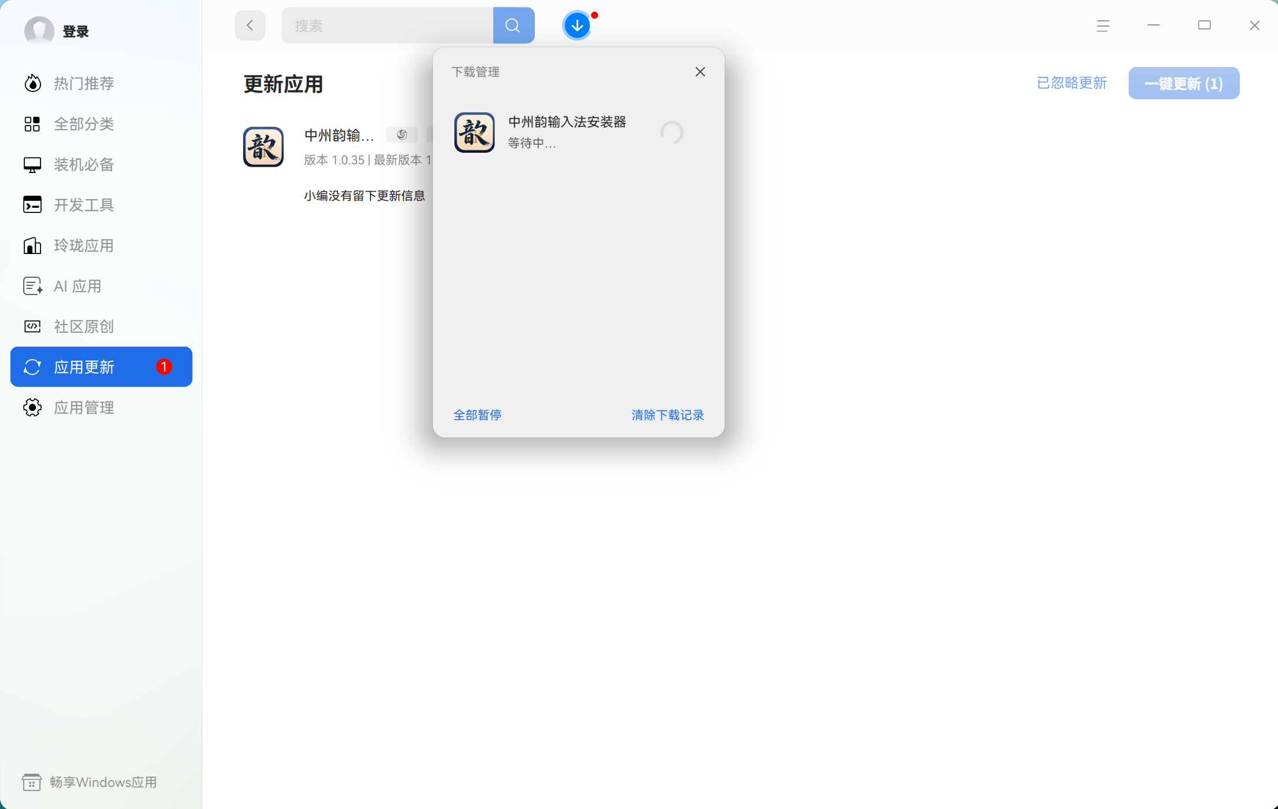Focus the 搜索 search field
The height and width of the screenshot is (809, 1278).
[387, 25]
